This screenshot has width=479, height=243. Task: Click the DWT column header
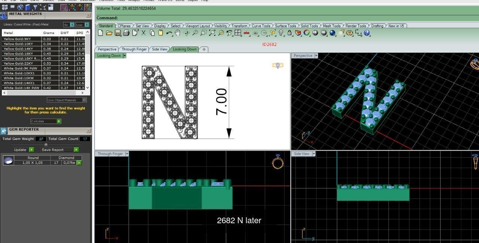point(66,33)
